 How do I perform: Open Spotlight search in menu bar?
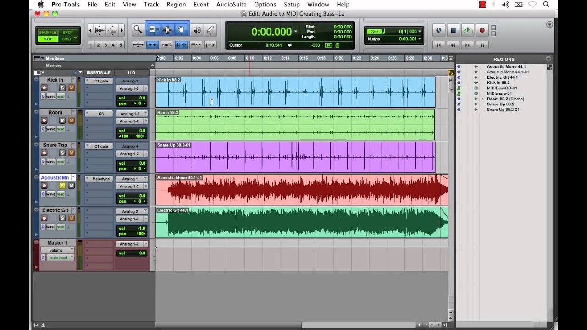pyautogui.click(x=546, y=5)
